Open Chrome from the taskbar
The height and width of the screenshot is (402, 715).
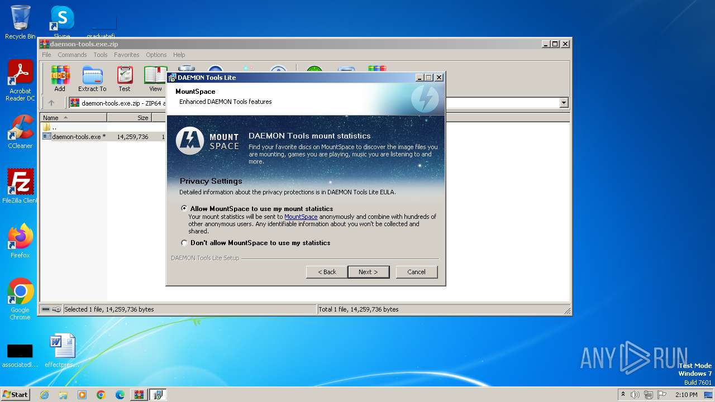pyautogui.click(x=101, y=395)
